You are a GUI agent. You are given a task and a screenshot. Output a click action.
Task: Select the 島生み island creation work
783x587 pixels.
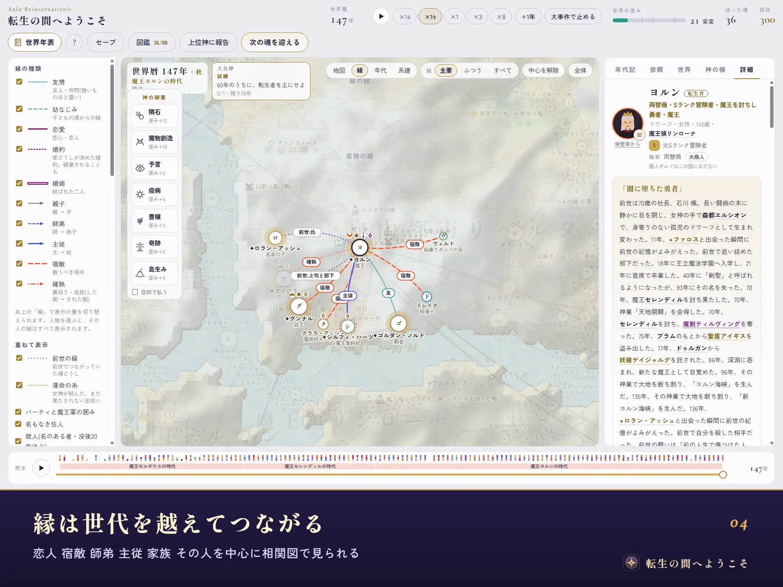[x=155, y=273]
